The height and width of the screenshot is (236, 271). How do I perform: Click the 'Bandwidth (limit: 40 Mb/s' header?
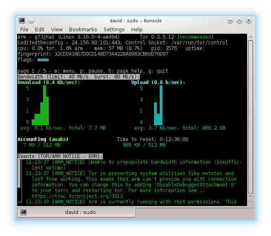coord(79,77)
